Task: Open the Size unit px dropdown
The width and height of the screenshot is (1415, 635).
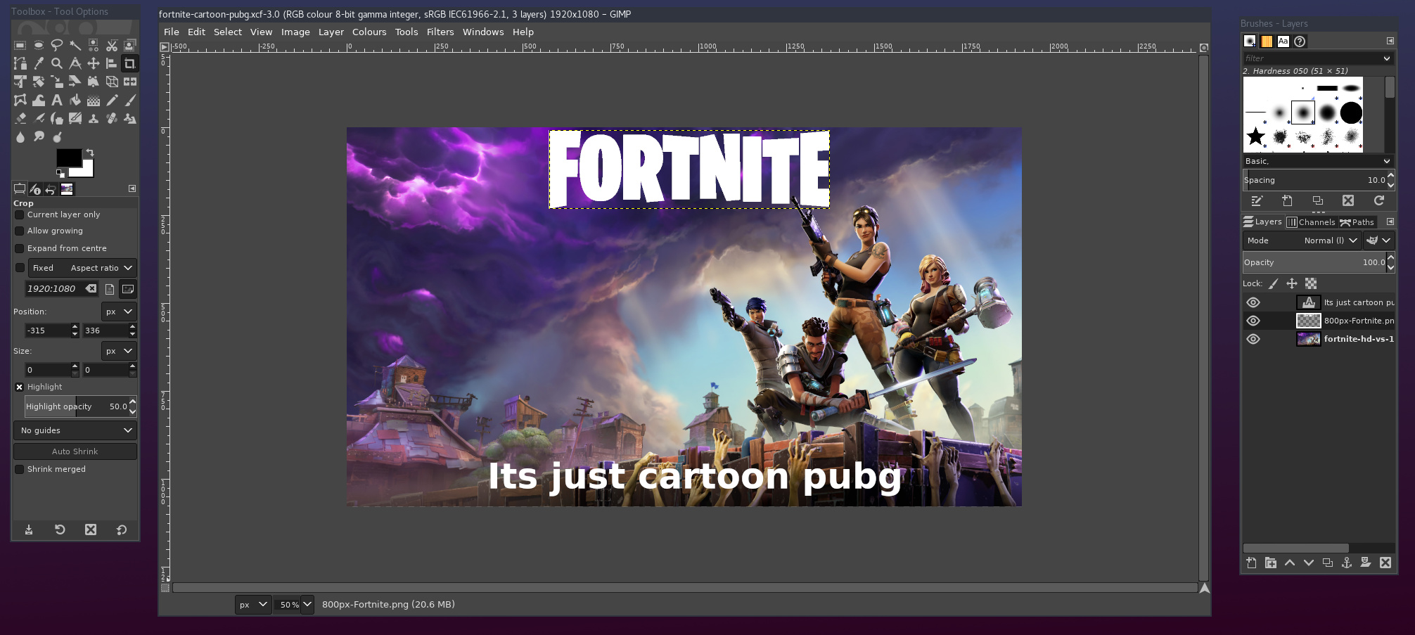Action: (119, 351)
